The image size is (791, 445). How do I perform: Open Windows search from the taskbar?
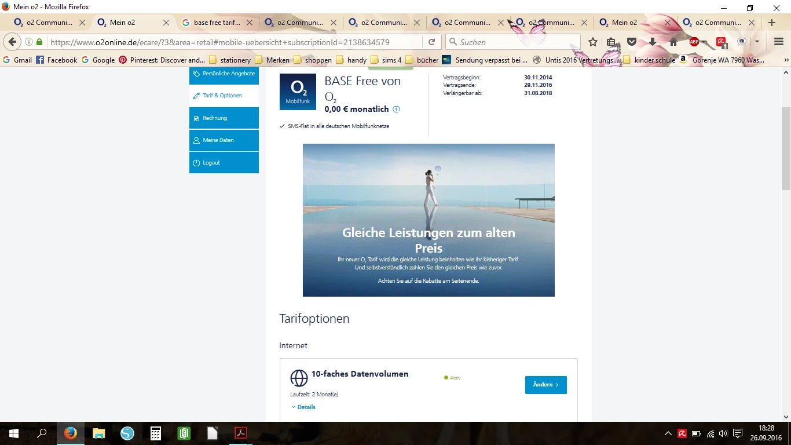click(x=42, y=433)
